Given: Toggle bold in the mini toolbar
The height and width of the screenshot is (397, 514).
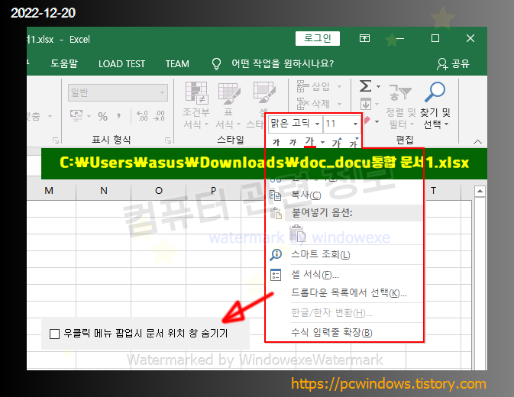Looking at the screenshot, I should click(x=276, y=142).
